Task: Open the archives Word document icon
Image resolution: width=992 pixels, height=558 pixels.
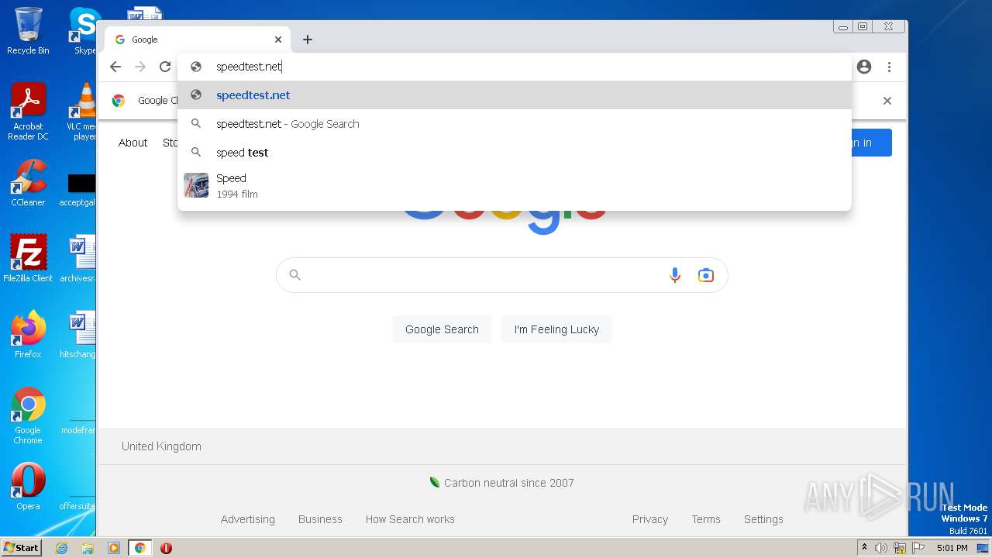Action: coord(81,259)
